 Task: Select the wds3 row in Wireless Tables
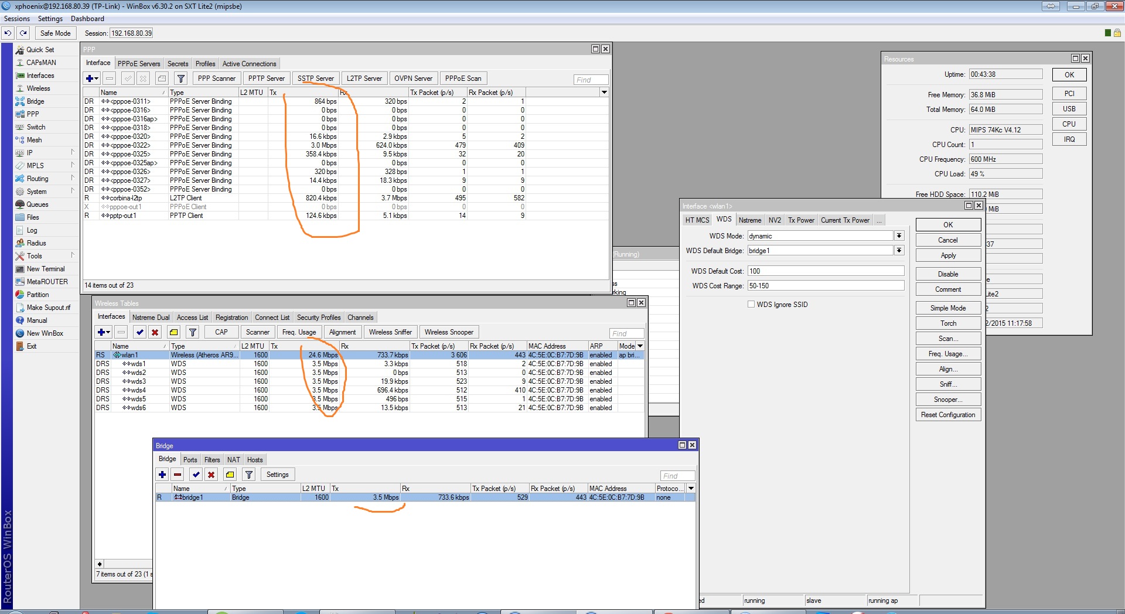pyautogui.click(x=138, y=381)
